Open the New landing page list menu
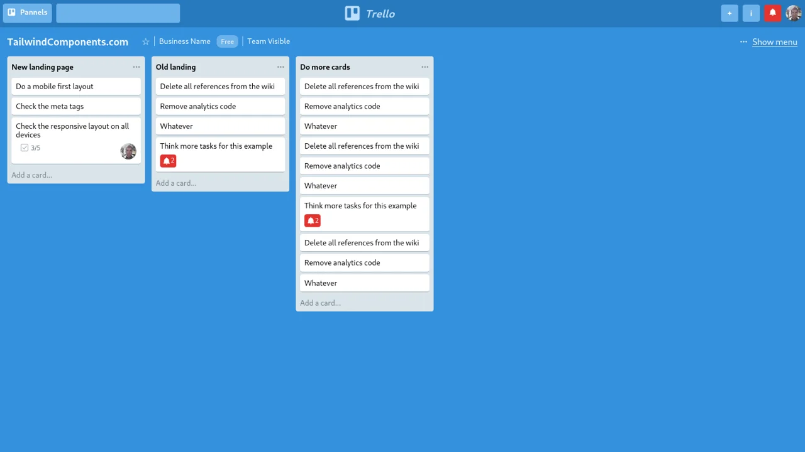This screenshot has height=452, width=805. (136, 67)
